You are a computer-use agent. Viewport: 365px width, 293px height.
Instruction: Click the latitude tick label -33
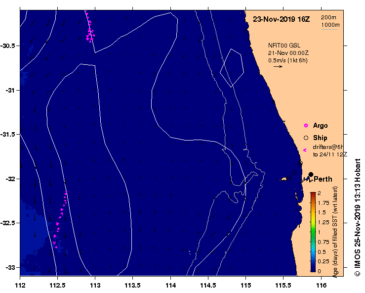click(10, 267)
